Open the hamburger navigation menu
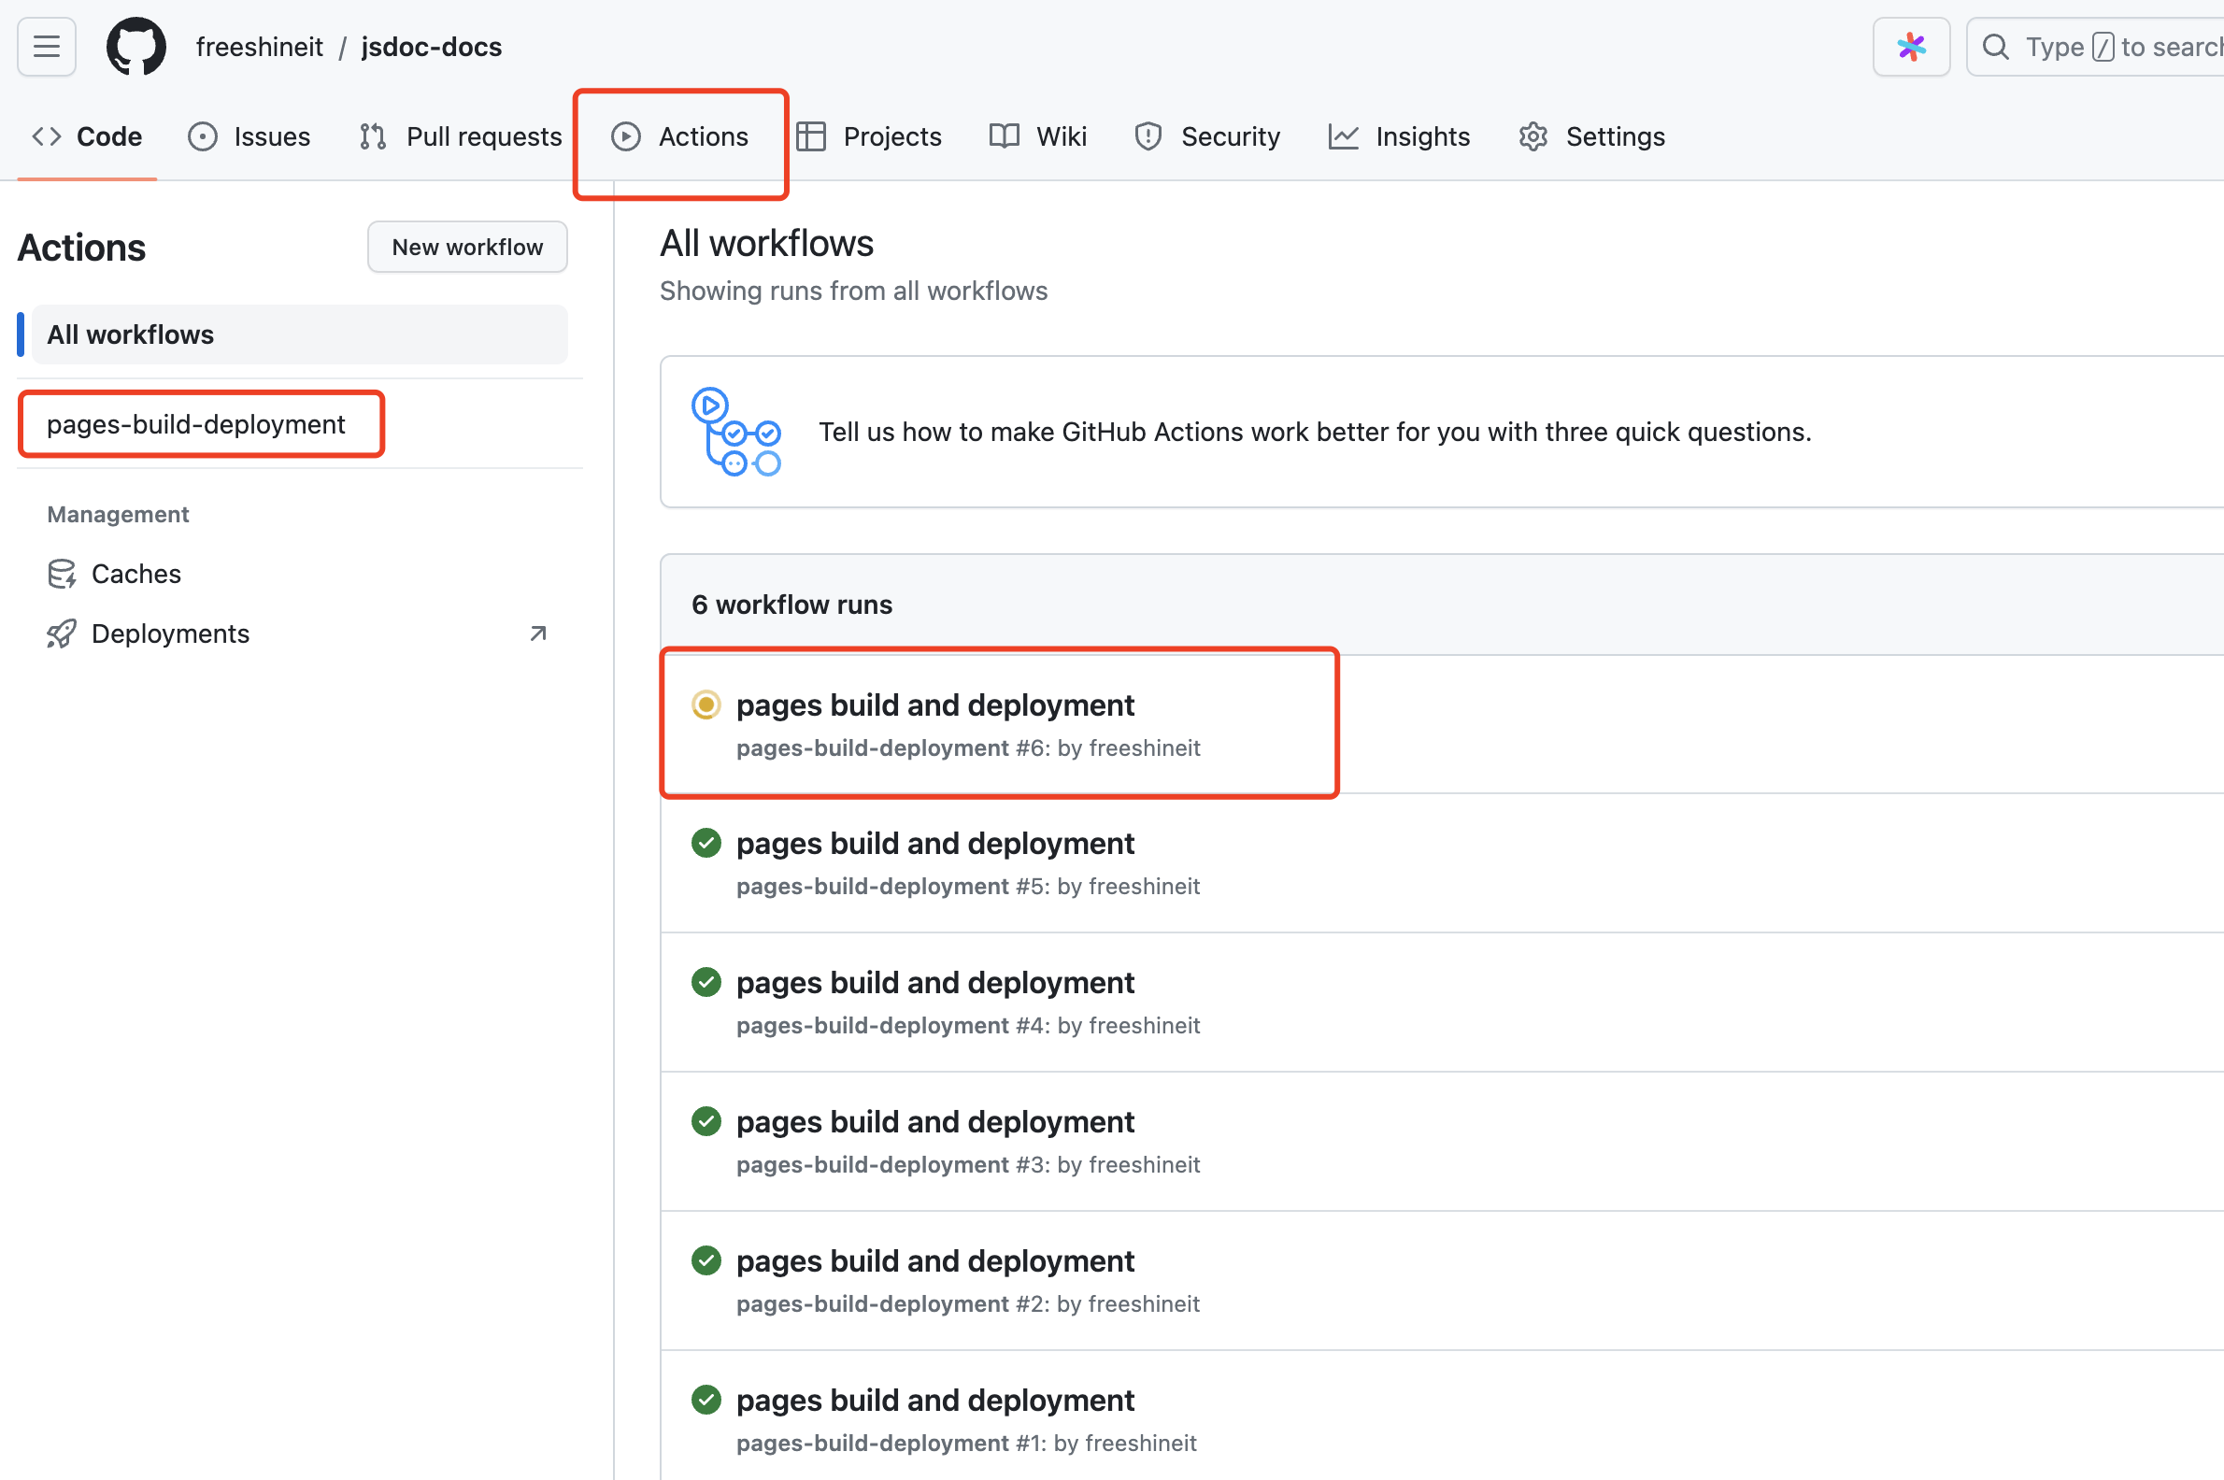The height and width of the screenshot is (1480, 2224). (x=46, y=47)
